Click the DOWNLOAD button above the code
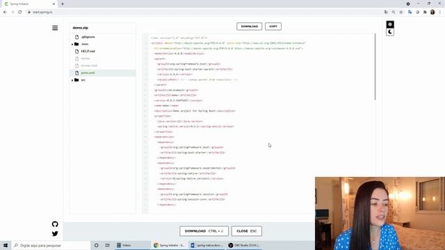Viewport: 445px width, 250px height. (249, 26)
